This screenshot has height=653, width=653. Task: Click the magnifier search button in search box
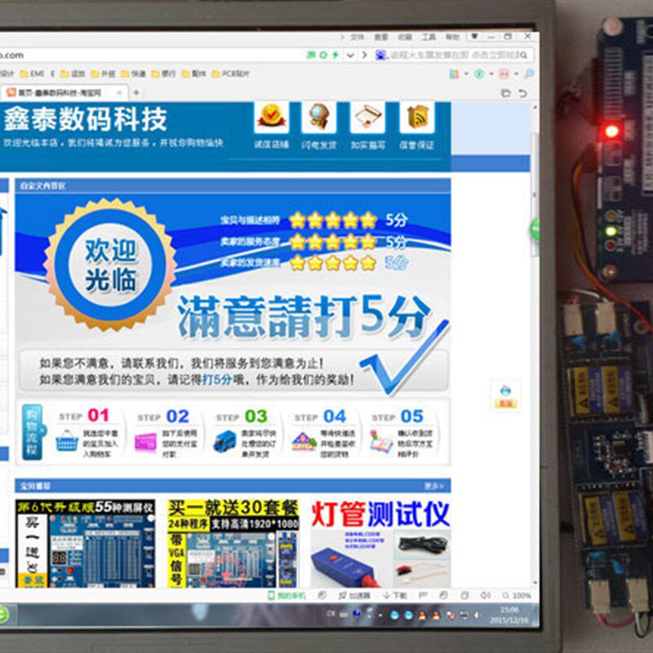point(524,55)
